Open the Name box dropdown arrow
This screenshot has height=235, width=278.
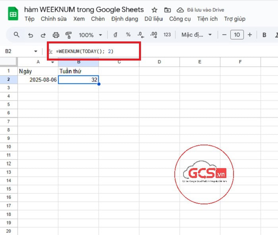36,51
